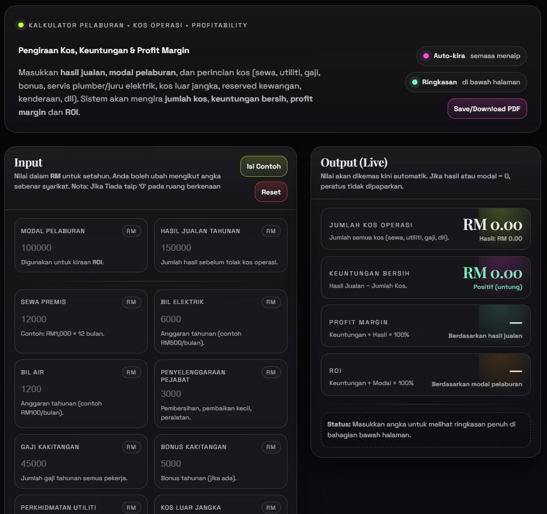Click the RM badge in Modal Pelaburan card
This screenshot has height=514, width=547.
tap(131, 231)
